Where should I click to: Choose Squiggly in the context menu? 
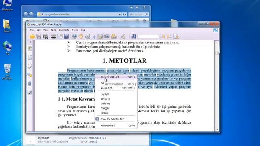click(116, 108)
